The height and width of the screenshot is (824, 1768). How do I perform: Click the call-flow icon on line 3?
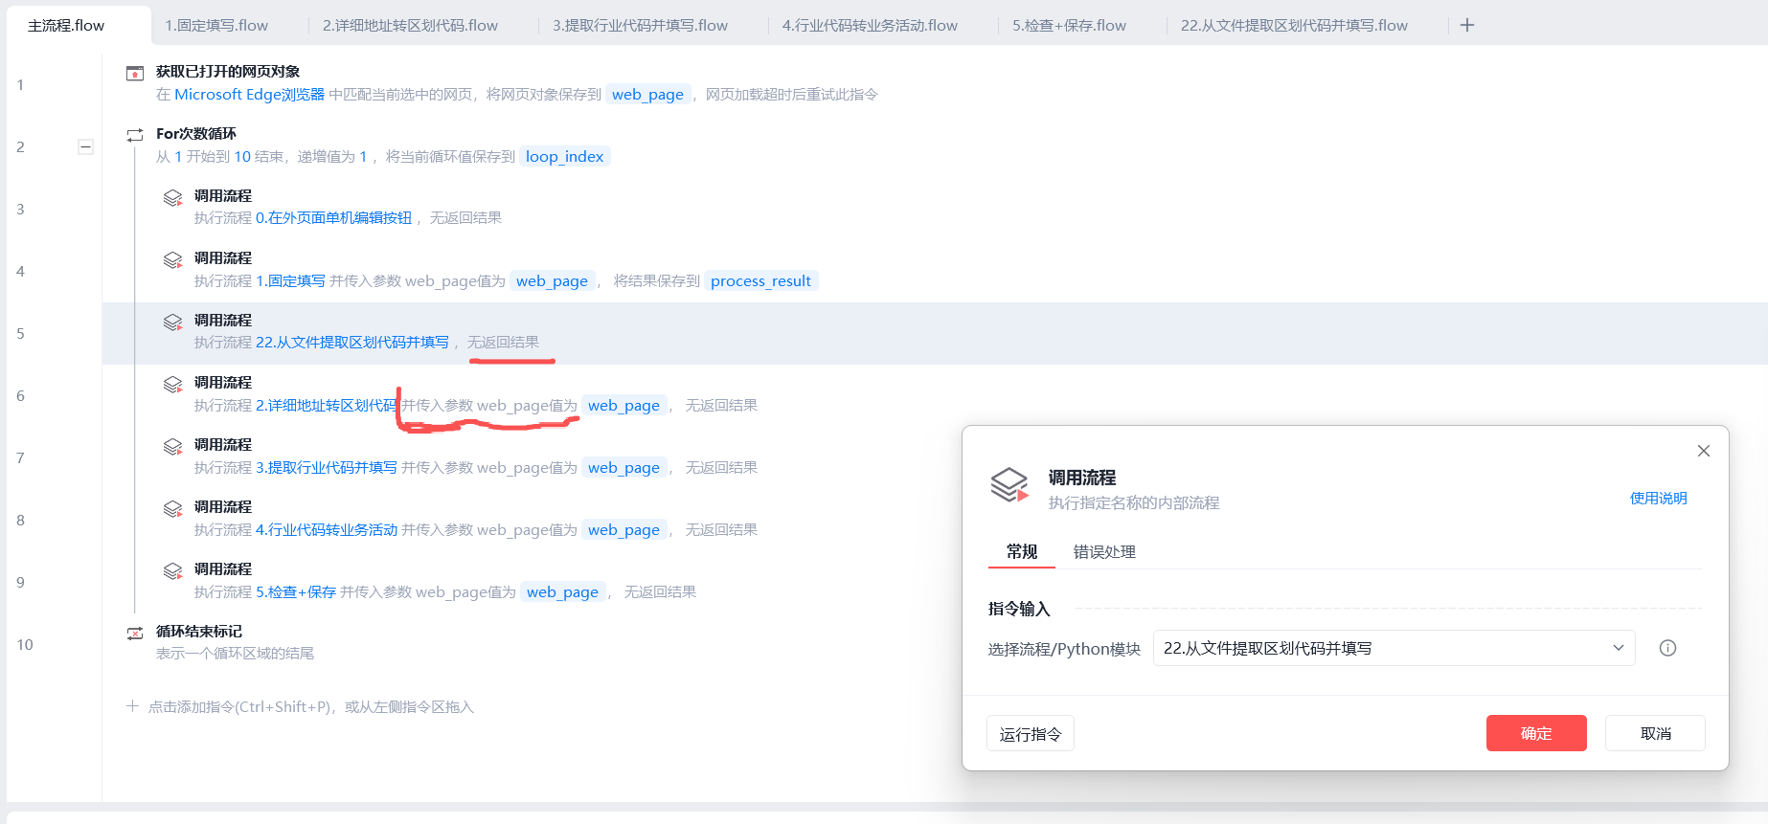click(172, 197)
